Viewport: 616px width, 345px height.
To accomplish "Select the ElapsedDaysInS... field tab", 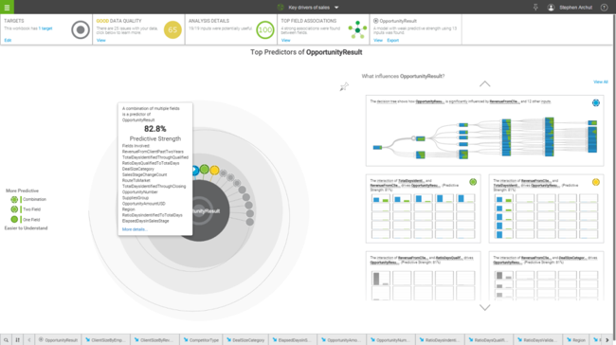I will click(x=292, y=340).
